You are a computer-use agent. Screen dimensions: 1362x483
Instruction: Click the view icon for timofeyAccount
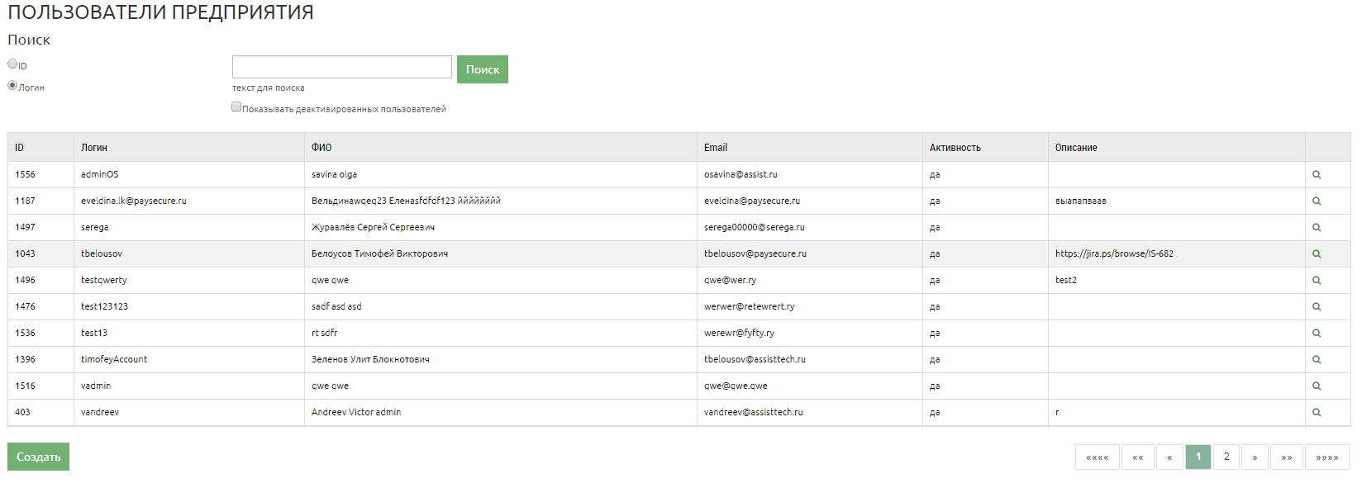(1317, 360)
